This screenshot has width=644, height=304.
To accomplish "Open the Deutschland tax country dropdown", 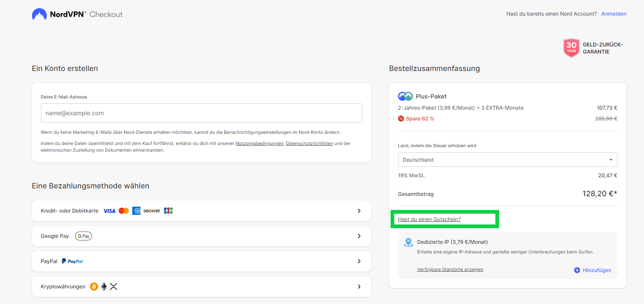I will coord(508,160).
